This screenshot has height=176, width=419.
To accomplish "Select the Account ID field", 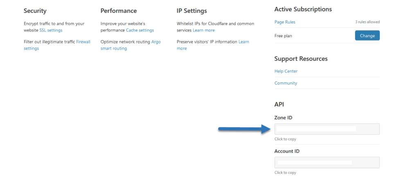I will pyautogui.click(x=327, y=162).
